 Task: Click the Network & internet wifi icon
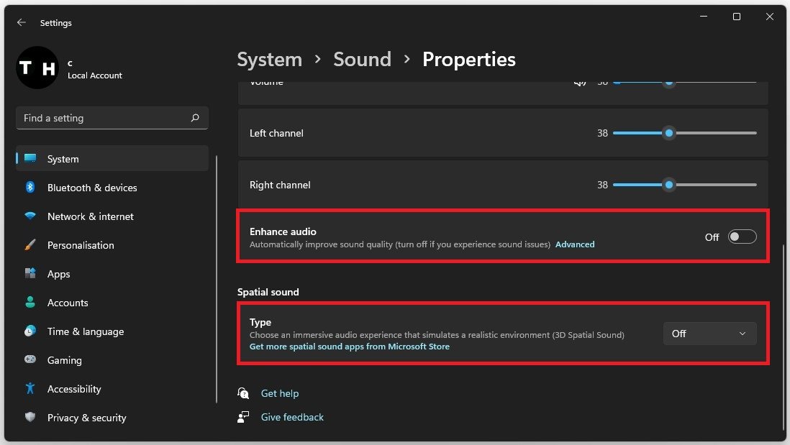tap(30, 216)
